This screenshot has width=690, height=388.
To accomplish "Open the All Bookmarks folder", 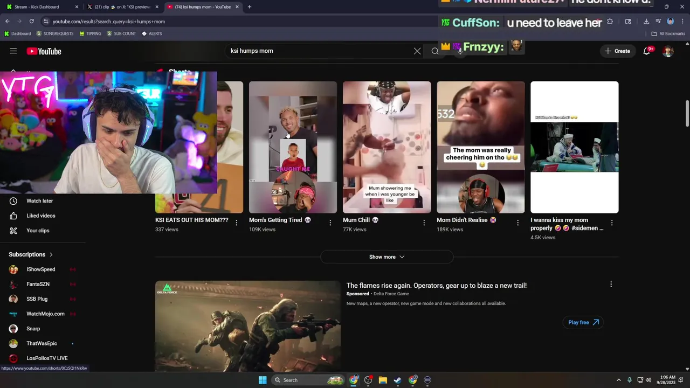I will pyautogui.click(x=668, y=33).
